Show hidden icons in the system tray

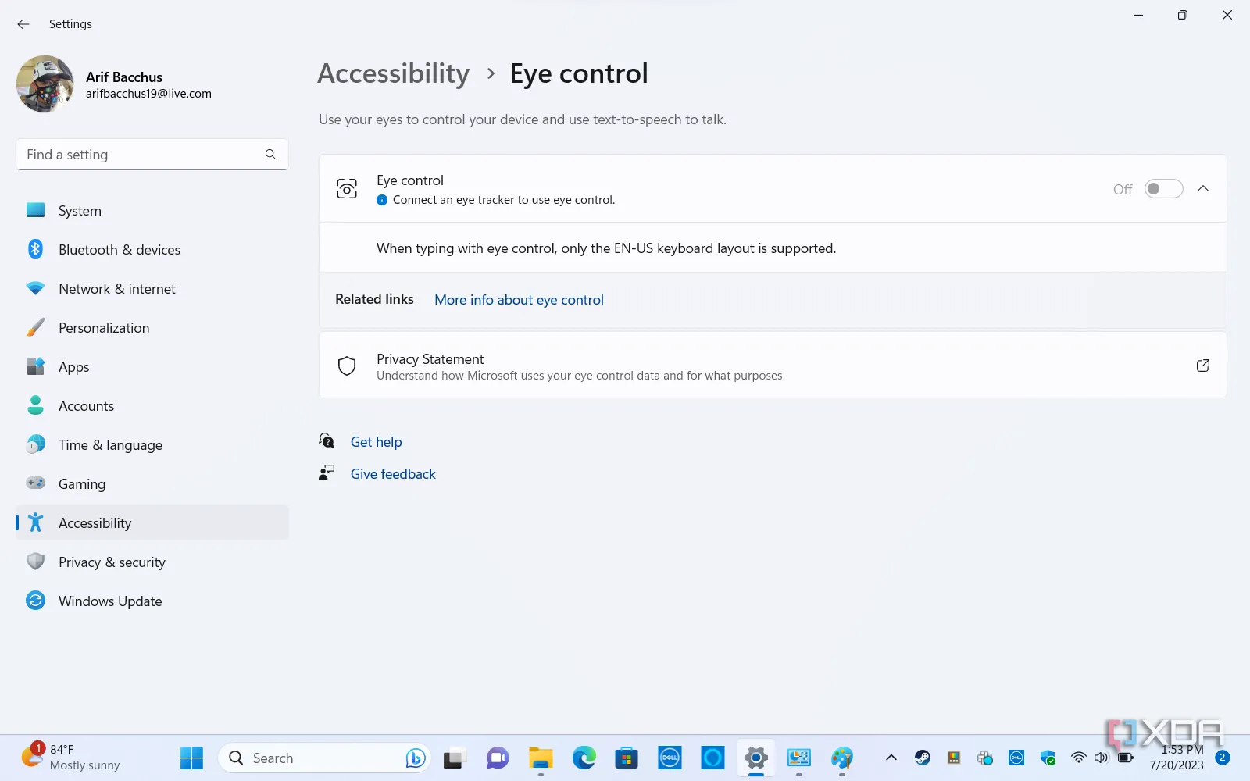[x=891, y=757]
